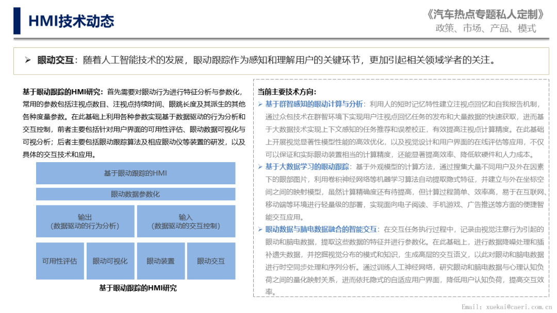Select 《汽车热点专题私人定制》 header text
The image size is (557, 313).
[x=485, y=14]
